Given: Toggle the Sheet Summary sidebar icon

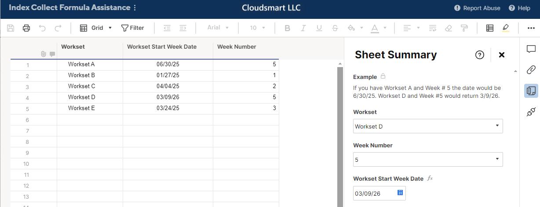Looking at the screenshot, I should pyautogui.click(x=531, y=91).
